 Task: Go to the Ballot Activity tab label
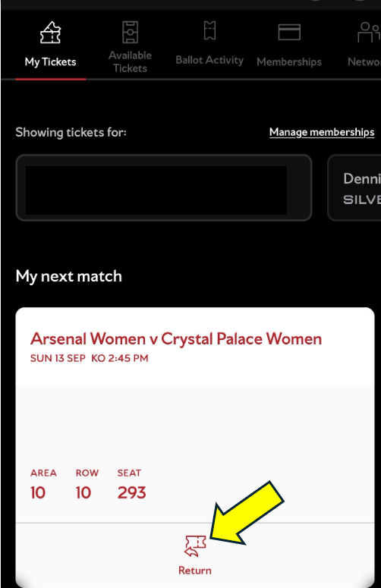(209, 60)
